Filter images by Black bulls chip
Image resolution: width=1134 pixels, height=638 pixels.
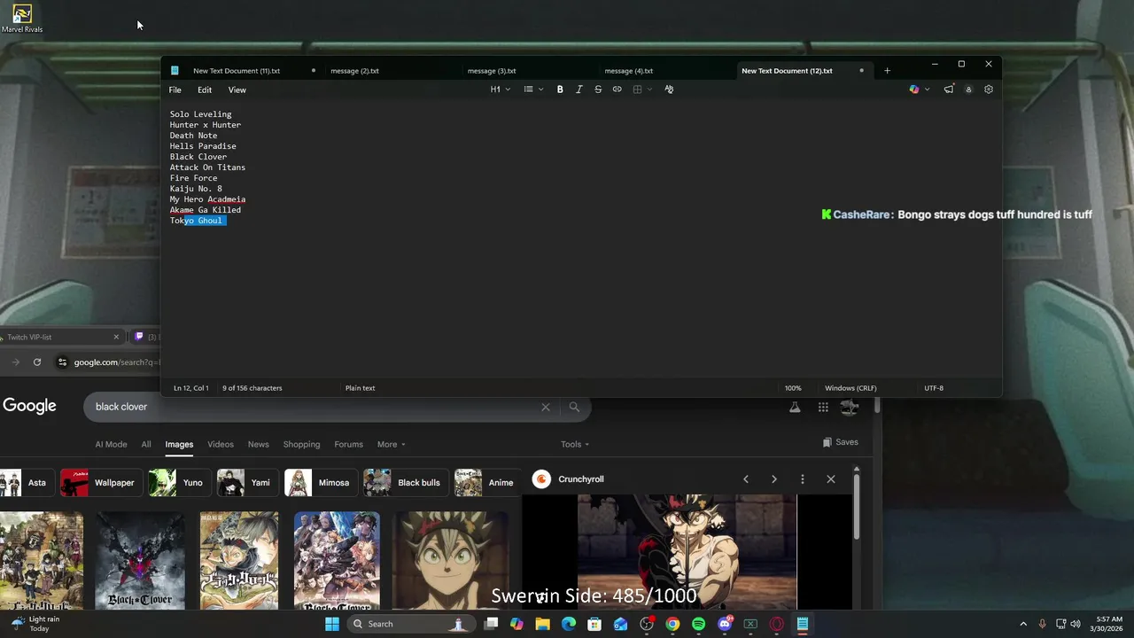point(405,483)
